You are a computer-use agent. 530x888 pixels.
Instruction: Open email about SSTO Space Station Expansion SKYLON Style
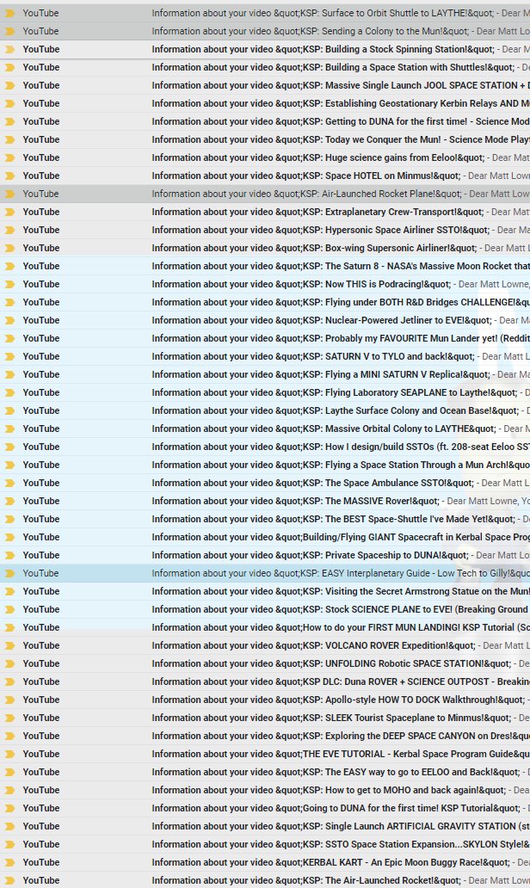(265, 844)
